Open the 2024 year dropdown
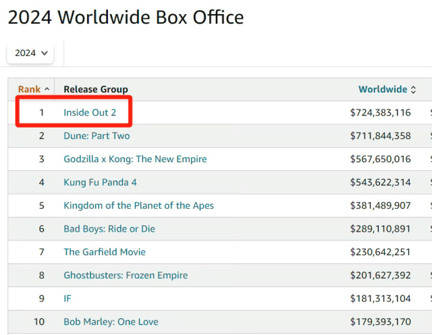Screen dimensions: 432x335 (31, 53)
